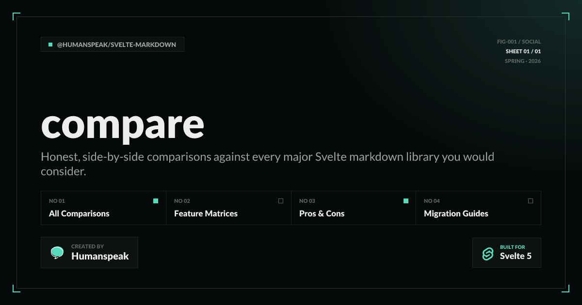Select the Migration Guides card

pyautogui.click(x=479, y=208)
